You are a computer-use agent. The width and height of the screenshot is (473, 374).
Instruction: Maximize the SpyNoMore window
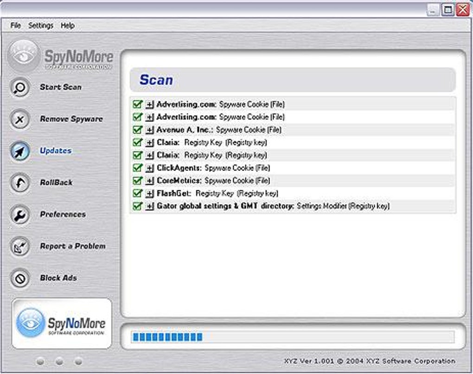pyautogui.click(x=448, y=10)
